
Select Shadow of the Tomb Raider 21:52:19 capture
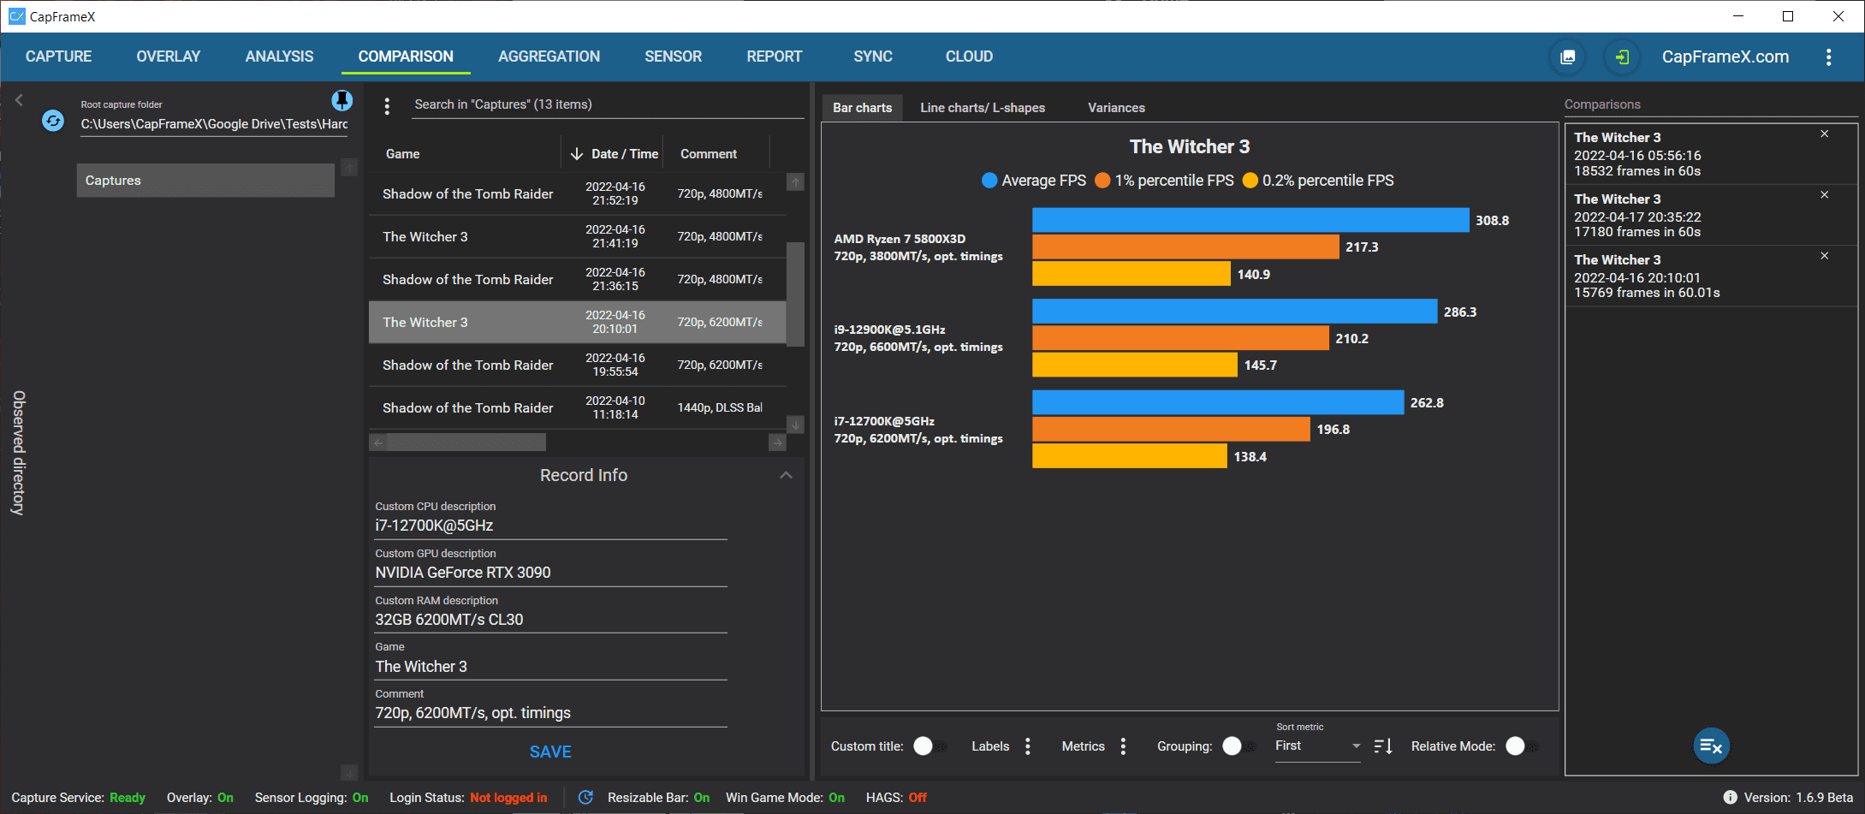(577, 193)
